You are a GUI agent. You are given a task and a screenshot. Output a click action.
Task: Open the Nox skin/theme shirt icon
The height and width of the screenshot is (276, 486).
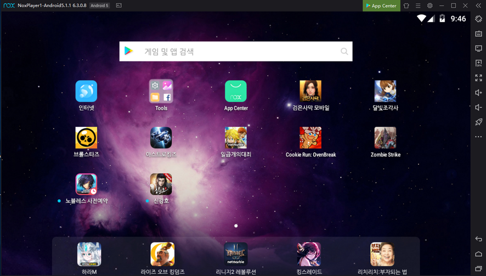pyautogui.click(x=406, y=5)
